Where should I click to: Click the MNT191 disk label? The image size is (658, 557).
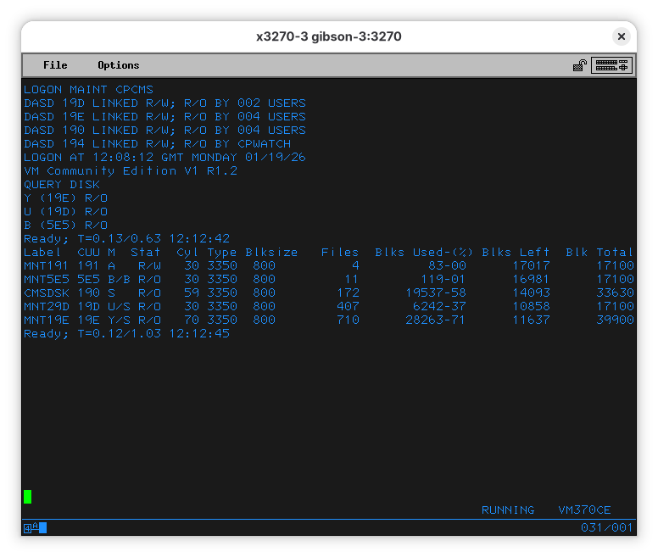coord(46,266)
